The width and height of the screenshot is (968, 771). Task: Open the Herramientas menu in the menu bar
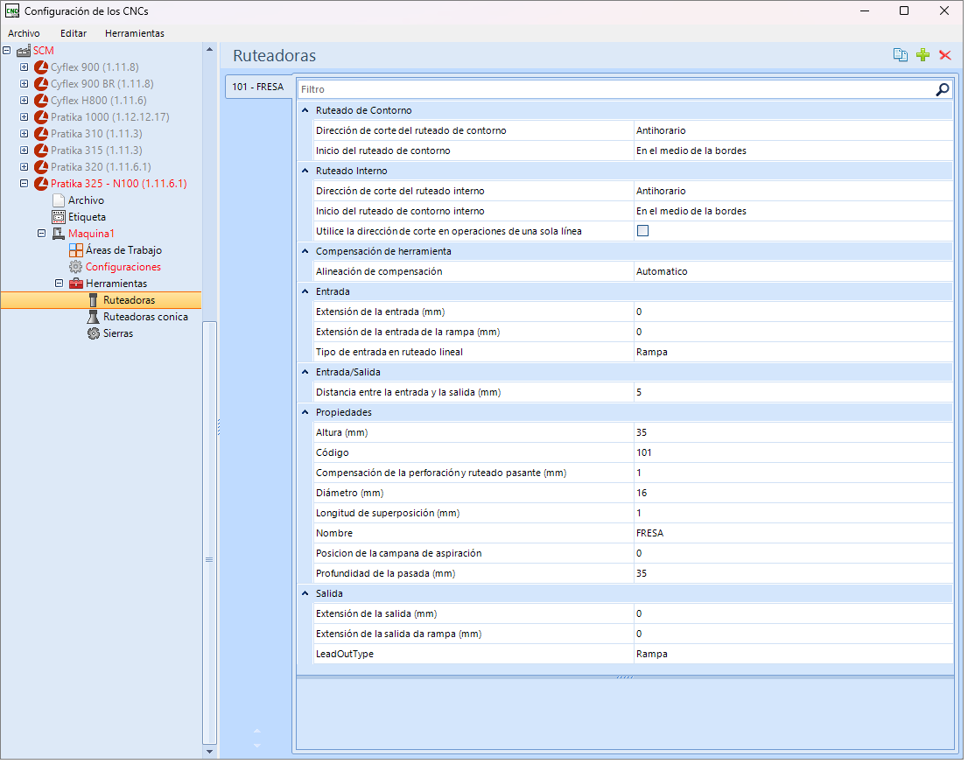[x=135, y=33]
